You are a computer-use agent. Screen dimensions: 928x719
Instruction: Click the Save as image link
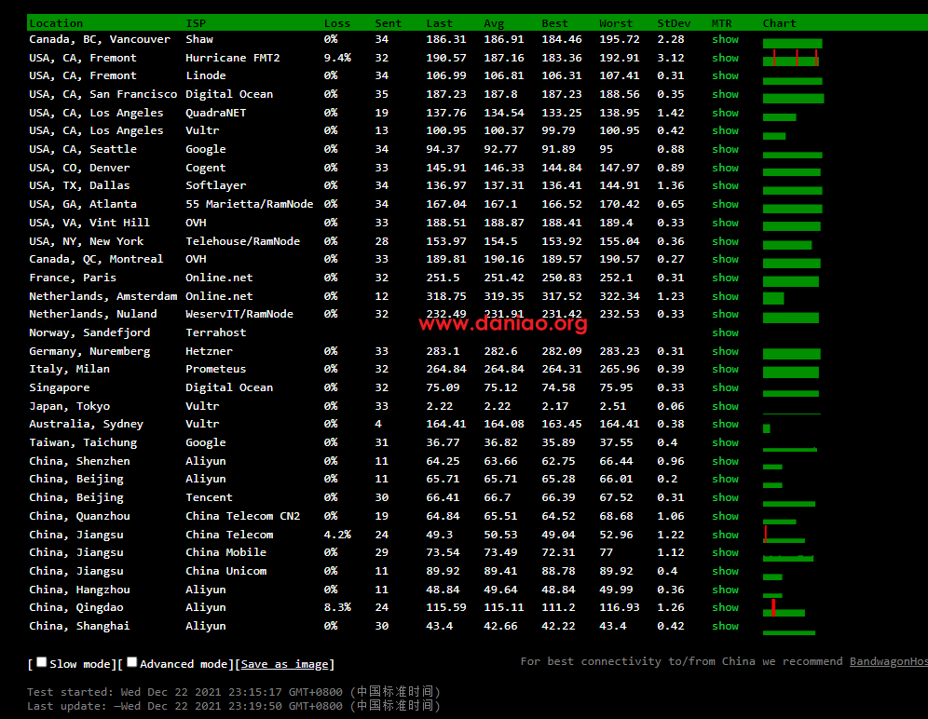tap(285, 664)
